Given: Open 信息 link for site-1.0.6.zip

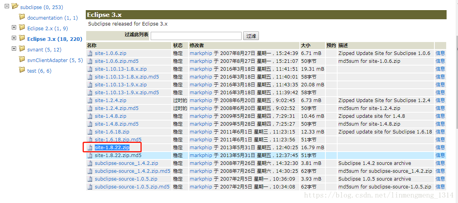Looking at the screenshot, I should pos(440,53).
